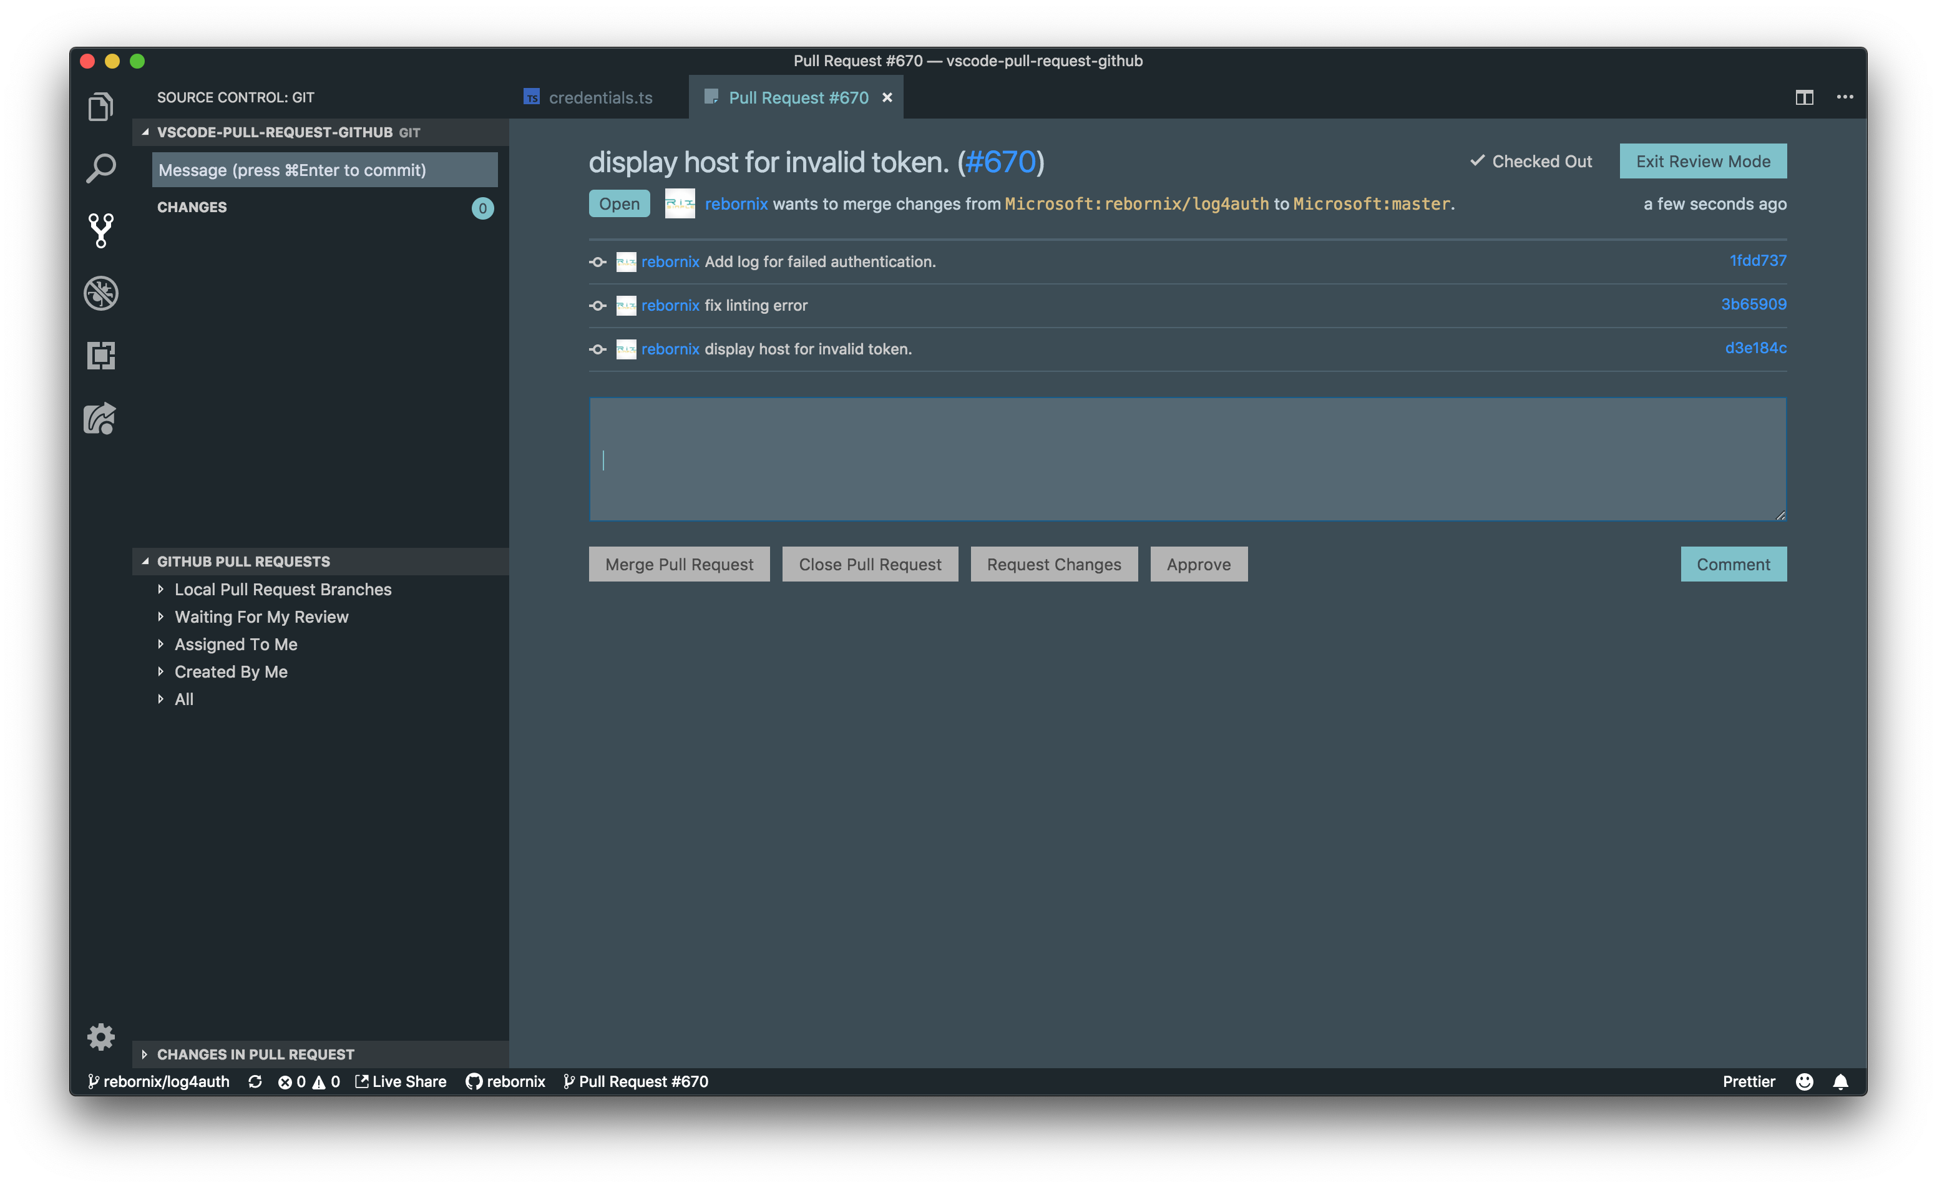Image resolution: width=1937 pixels, height=1188 pixels.
Task: Open the Extensions view icon
Action: pos(100,356)
